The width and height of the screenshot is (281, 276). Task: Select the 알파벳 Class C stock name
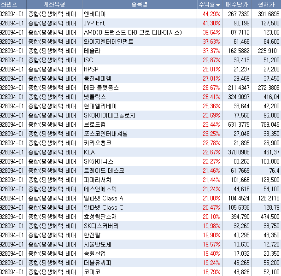(x=104, y=207)
